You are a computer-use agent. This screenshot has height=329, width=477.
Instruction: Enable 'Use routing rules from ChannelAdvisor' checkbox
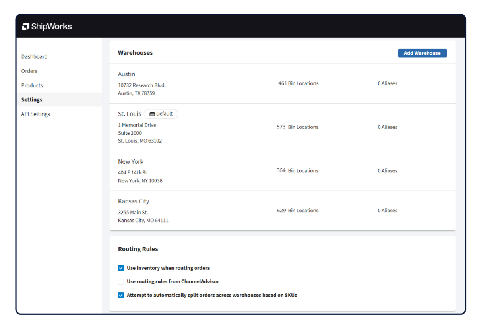pyautogui.click(x=121, y=282)
